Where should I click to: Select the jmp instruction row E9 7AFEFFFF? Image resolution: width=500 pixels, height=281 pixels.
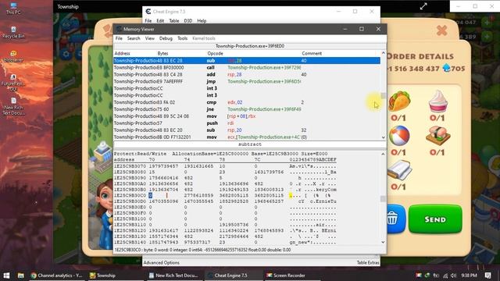pyautogui.click(x=247, y=81)
